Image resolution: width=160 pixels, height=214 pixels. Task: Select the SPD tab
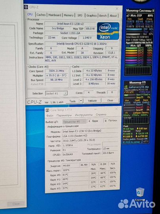coord(80,15)
